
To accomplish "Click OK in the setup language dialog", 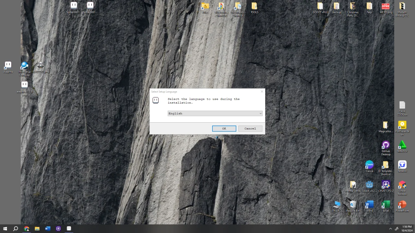I will tap(224, 128).
